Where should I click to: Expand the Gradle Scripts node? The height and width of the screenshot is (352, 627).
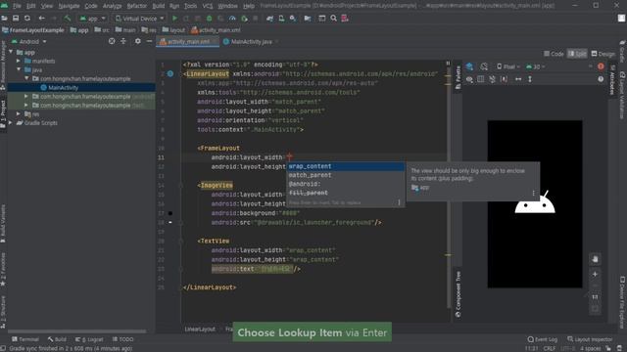click(11, 123)
